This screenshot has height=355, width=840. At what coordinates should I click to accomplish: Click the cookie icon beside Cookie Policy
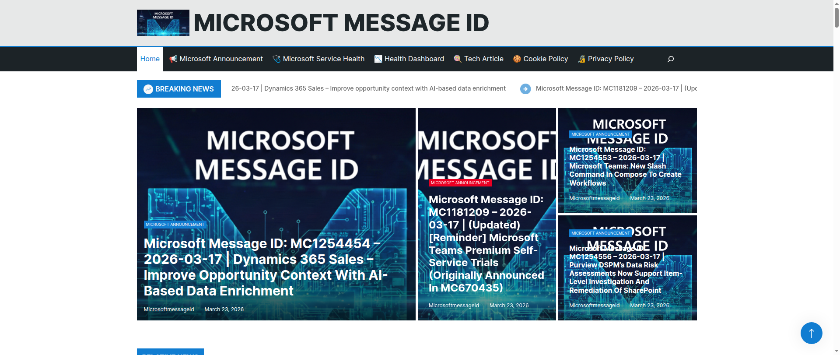tap(517, 59)
